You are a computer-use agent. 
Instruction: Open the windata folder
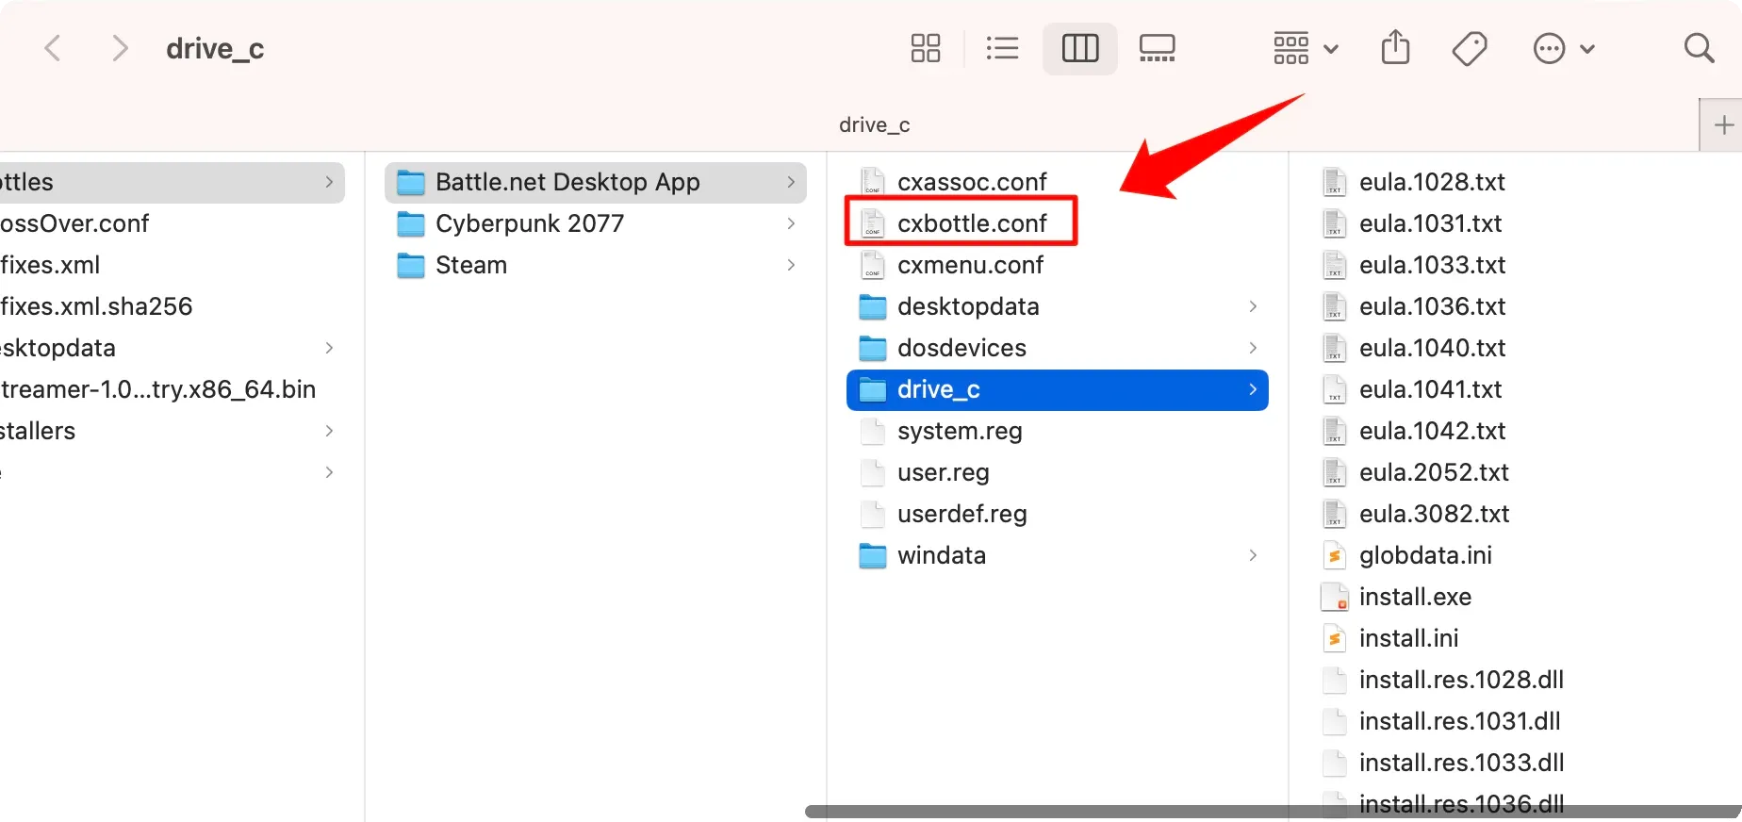click(941, 555)
